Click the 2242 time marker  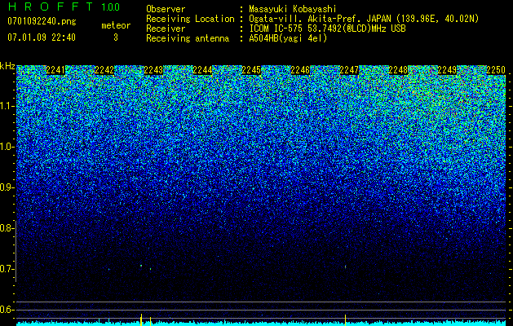(x=104, y=70)
